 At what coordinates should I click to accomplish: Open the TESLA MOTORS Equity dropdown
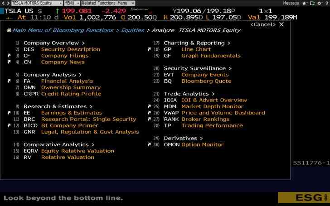point(37,3)
